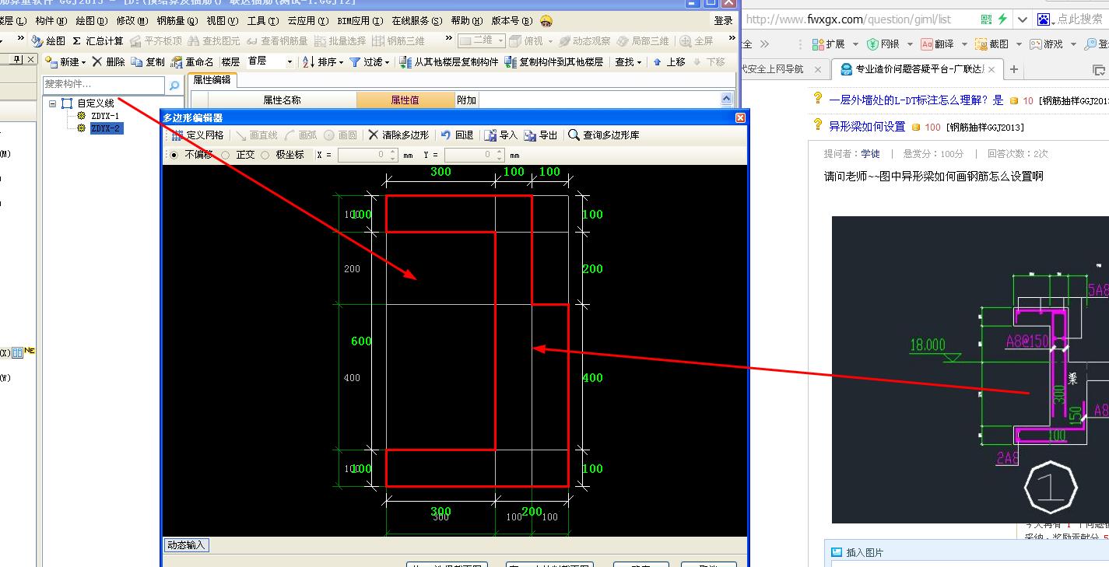Open 排序 sort dropdown
Screen dimensions: 1109x567
pyautogui.click(x=323, y=61)
